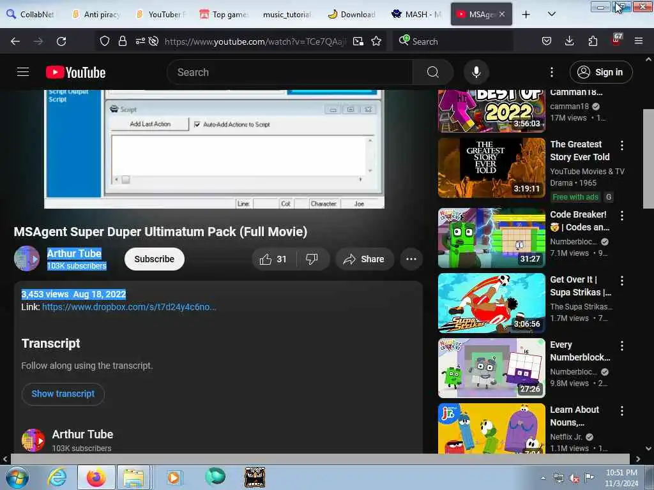This screenshot has width=654, height=490.
Task: Open Every Numberblock video thumbnail
Action: coord(491,368)
